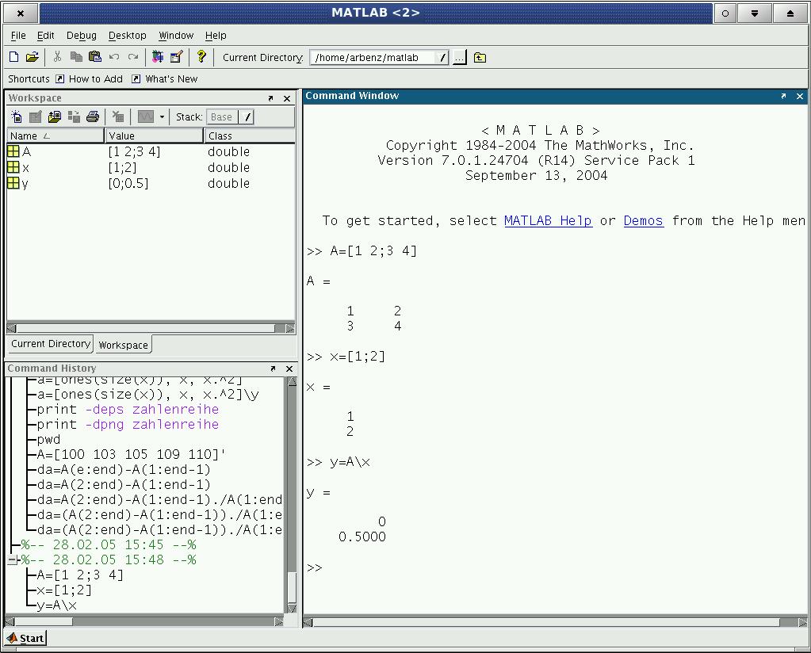Click the New M-file icon

coord(13,57)
